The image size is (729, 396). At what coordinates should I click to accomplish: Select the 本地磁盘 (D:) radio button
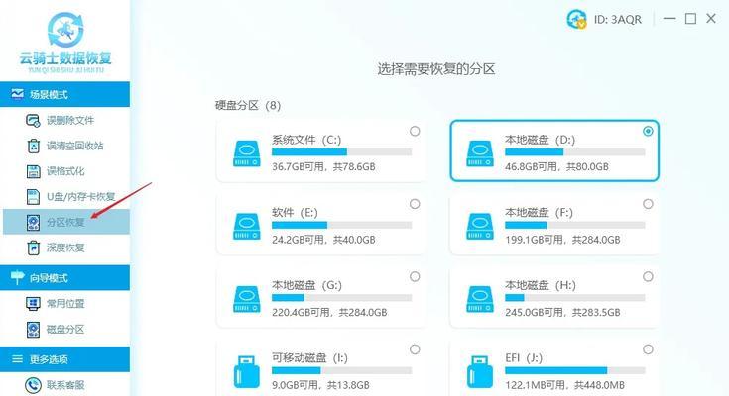point(648,132)
